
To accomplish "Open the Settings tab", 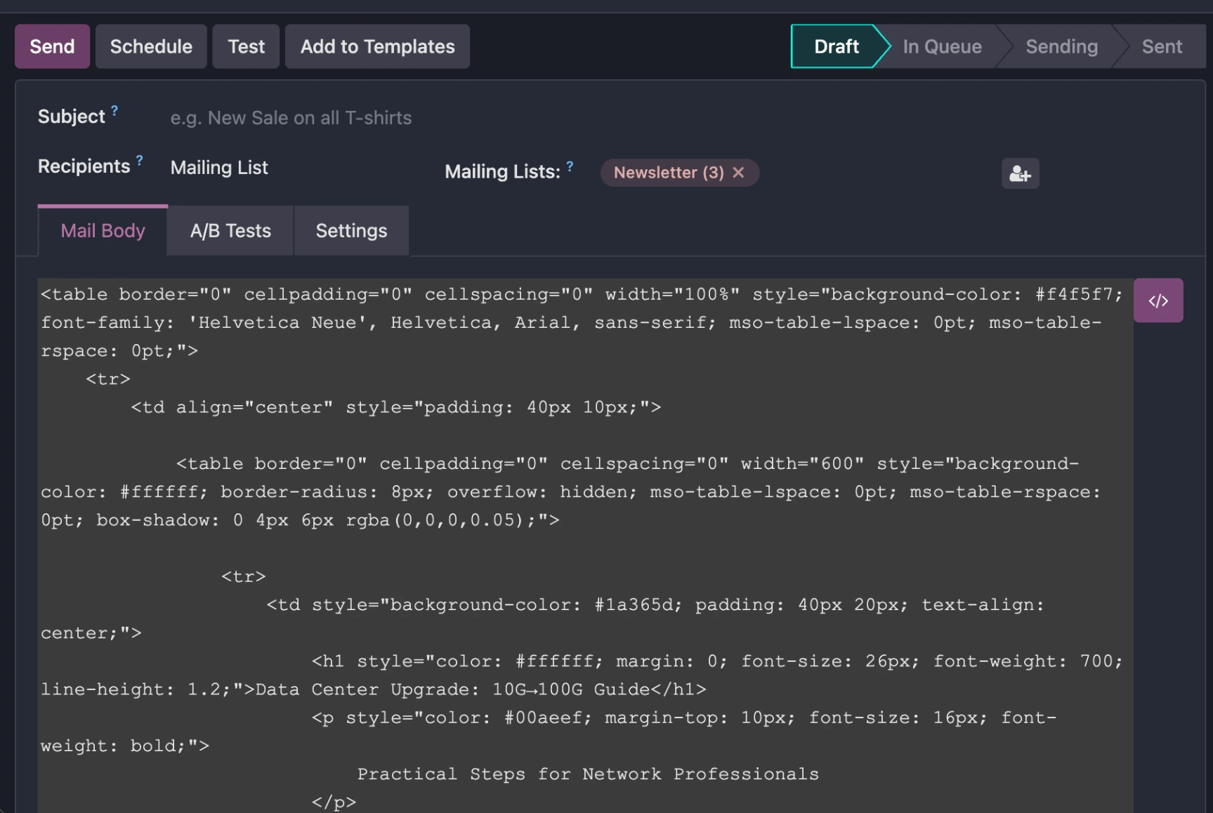I will click(x=350, y=230).
